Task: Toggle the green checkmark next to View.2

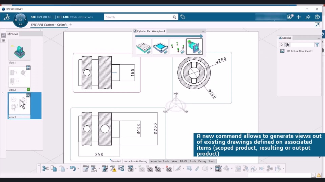Action: click(28, 90)
